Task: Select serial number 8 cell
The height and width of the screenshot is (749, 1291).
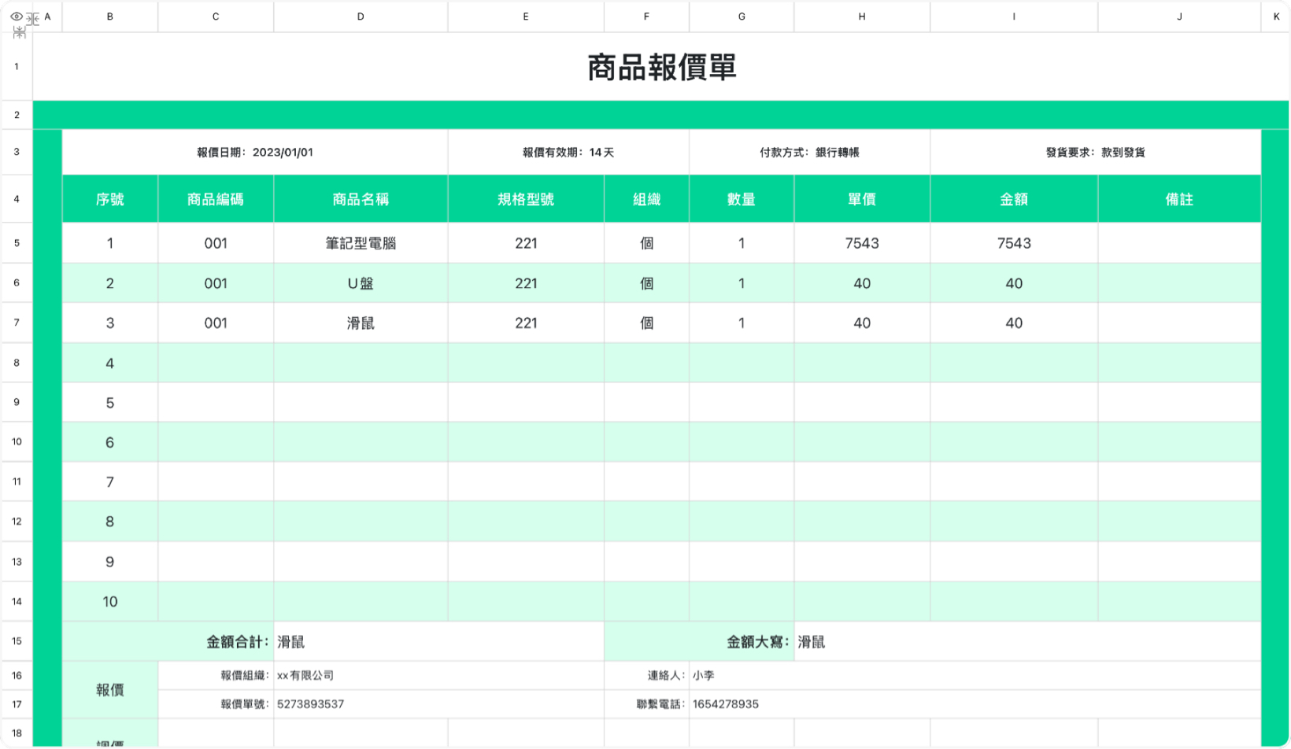Action: [110, 522]
